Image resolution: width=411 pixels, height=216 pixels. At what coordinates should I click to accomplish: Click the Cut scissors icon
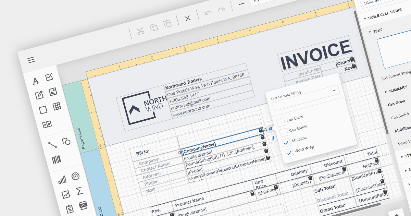(140, 31)
